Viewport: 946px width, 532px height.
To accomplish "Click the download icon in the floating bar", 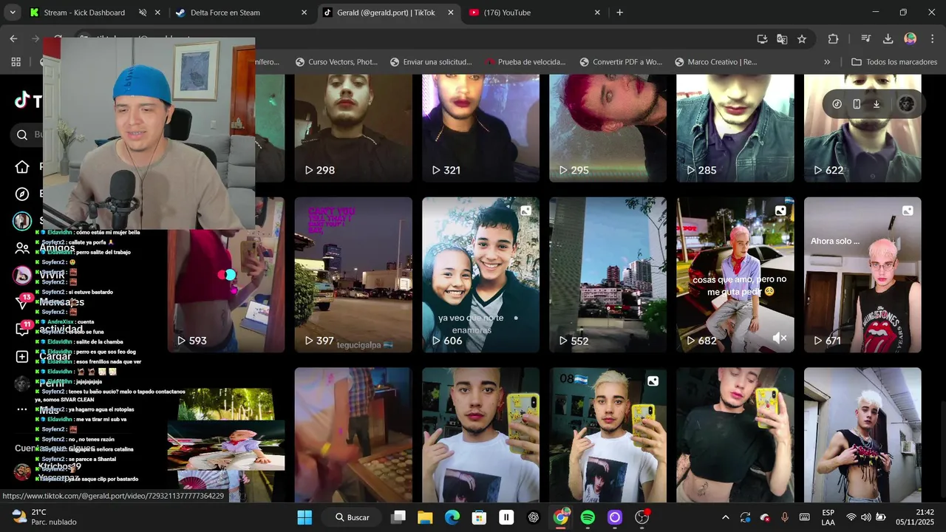I will [x=877, y=104].
